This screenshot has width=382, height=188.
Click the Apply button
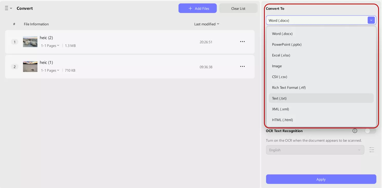(321, 179)
